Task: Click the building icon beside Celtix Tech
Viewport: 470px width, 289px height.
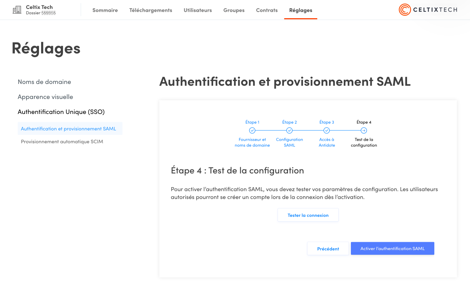Action: [x=17, y=10]
